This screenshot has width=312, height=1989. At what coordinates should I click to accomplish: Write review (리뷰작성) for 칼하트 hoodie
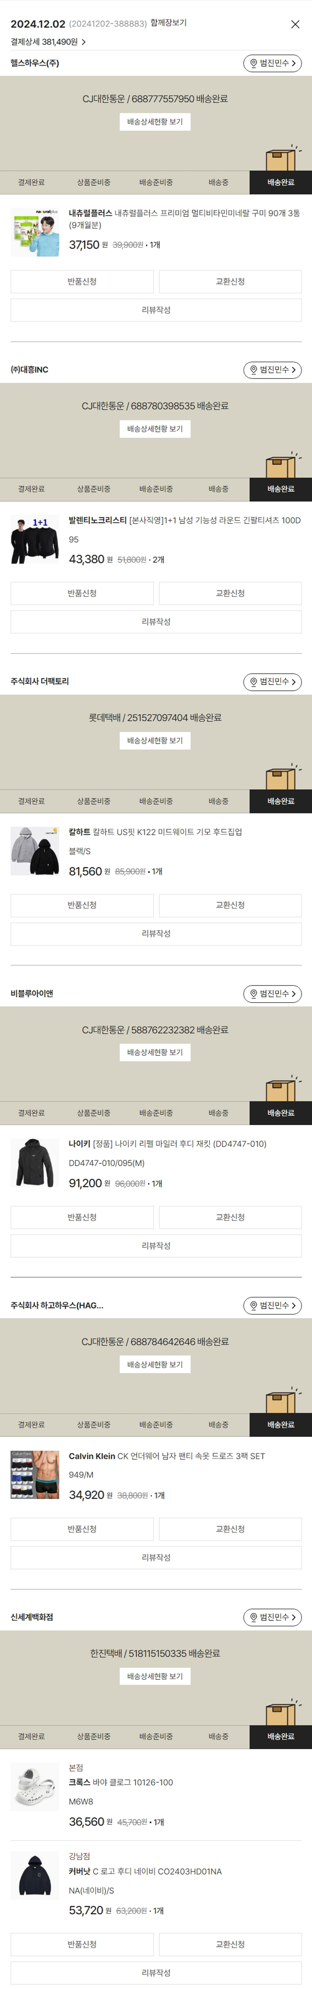click(x=156, y=934)
